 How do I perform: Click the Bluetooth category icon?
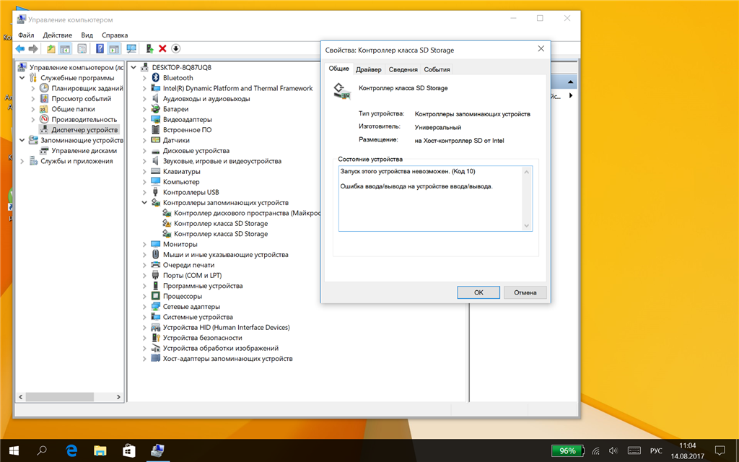coord(156,78)
